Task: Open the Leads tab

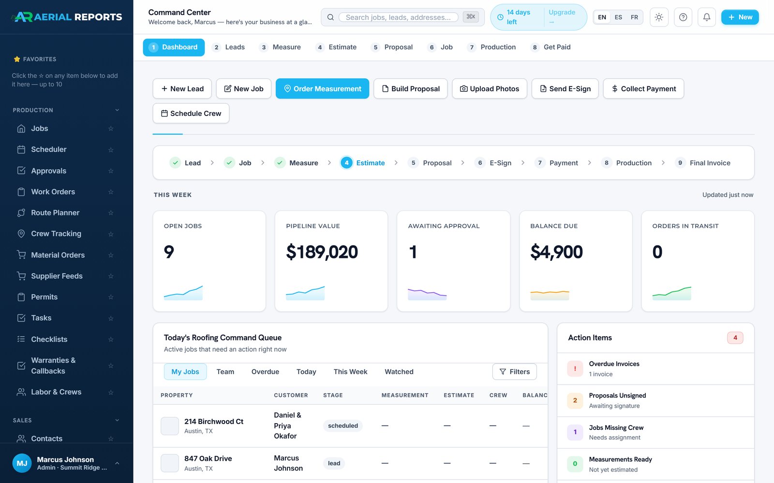Action: pyautogui.click(x=229, y=47)
